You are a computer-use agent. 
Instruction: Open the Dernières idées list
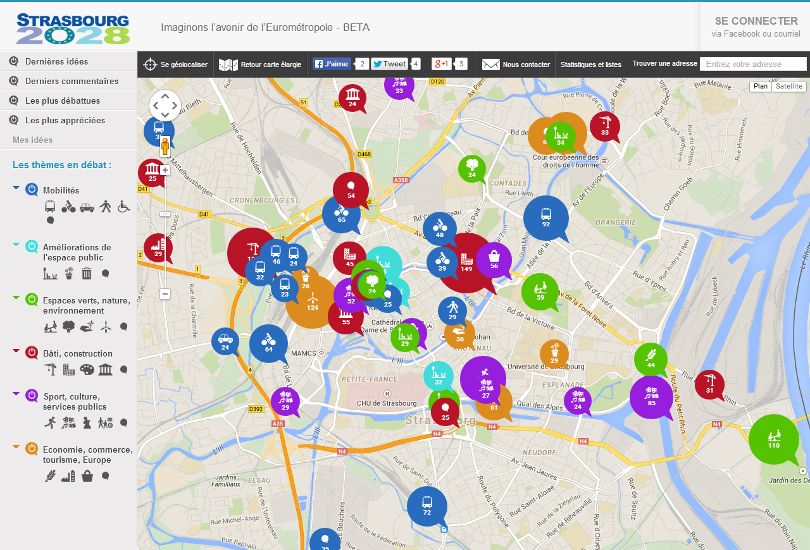[x=56, y=61]
